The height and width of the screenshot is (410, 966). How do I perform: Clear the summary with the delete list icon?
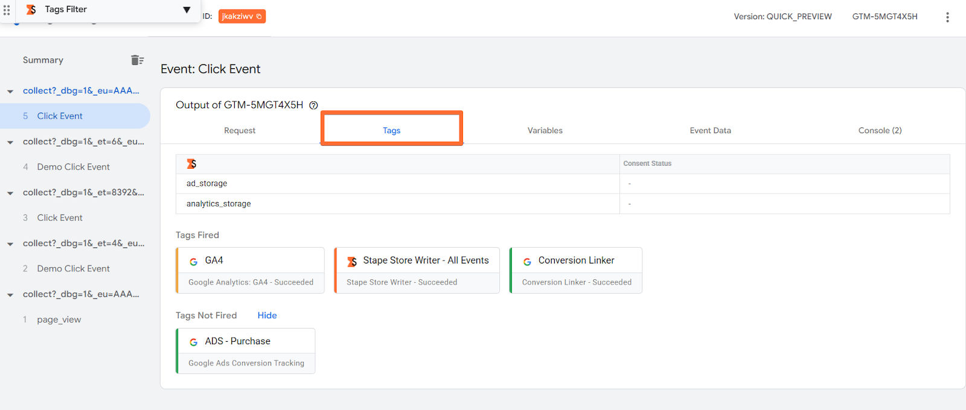tap(137, 60)
